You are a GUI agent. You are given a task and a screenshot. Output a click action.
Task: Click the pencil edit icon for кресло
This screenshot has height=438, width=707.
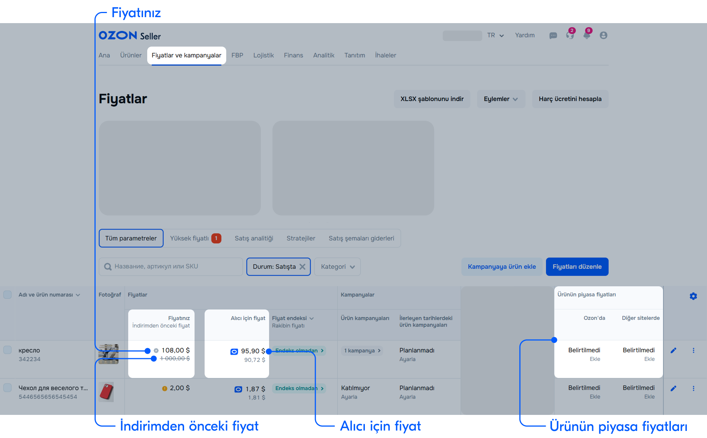(x=673, y=350)
